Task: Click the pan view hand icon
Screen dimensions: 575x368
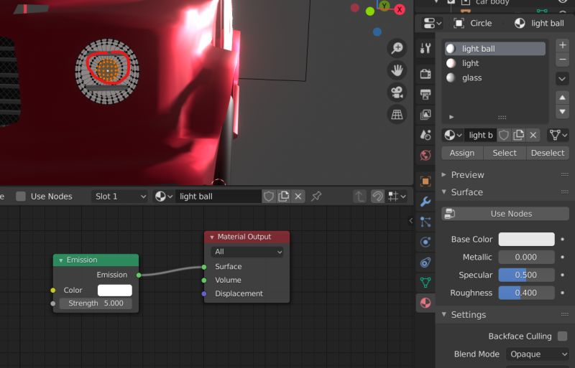Action: pos(397,70)
